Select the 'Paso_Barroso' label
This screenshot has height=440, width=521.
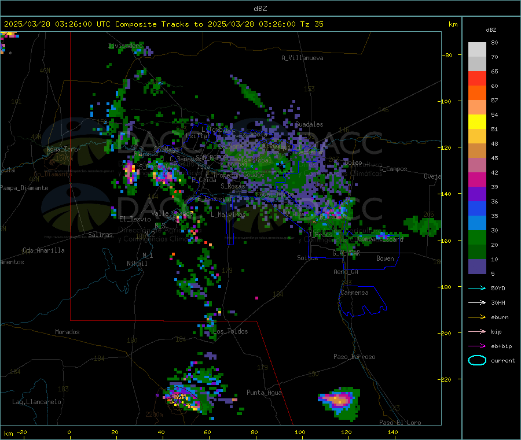click(x=354, y=357)
